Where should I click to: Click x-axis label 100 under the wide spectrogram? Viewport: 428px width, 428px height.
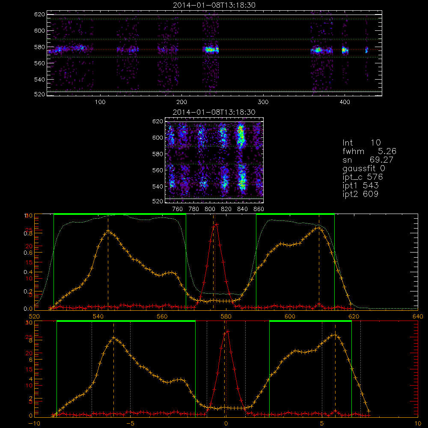point(100,102)
